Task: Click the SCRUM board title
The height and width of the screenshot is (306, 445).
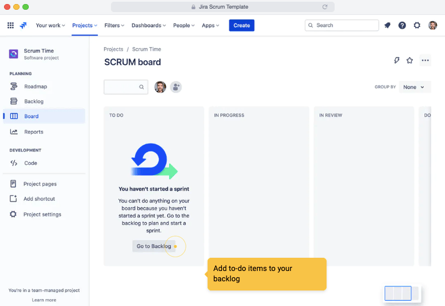Action: coord(133,62)
